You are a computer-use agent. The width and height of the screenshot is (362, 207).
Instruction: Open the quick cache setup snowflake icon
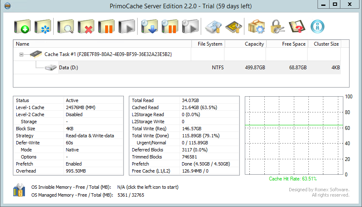(x=43, y=27)
